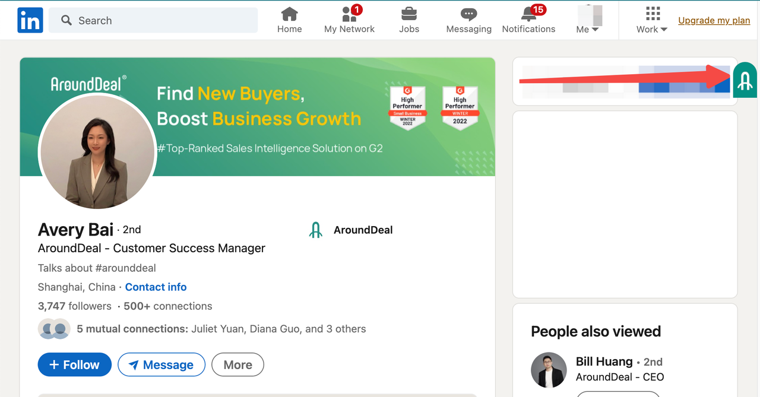Screen dimensions: 760x397
Task: Click the LinkedIn logo icon
Action: pyautogui.click(x=30, y=20)
